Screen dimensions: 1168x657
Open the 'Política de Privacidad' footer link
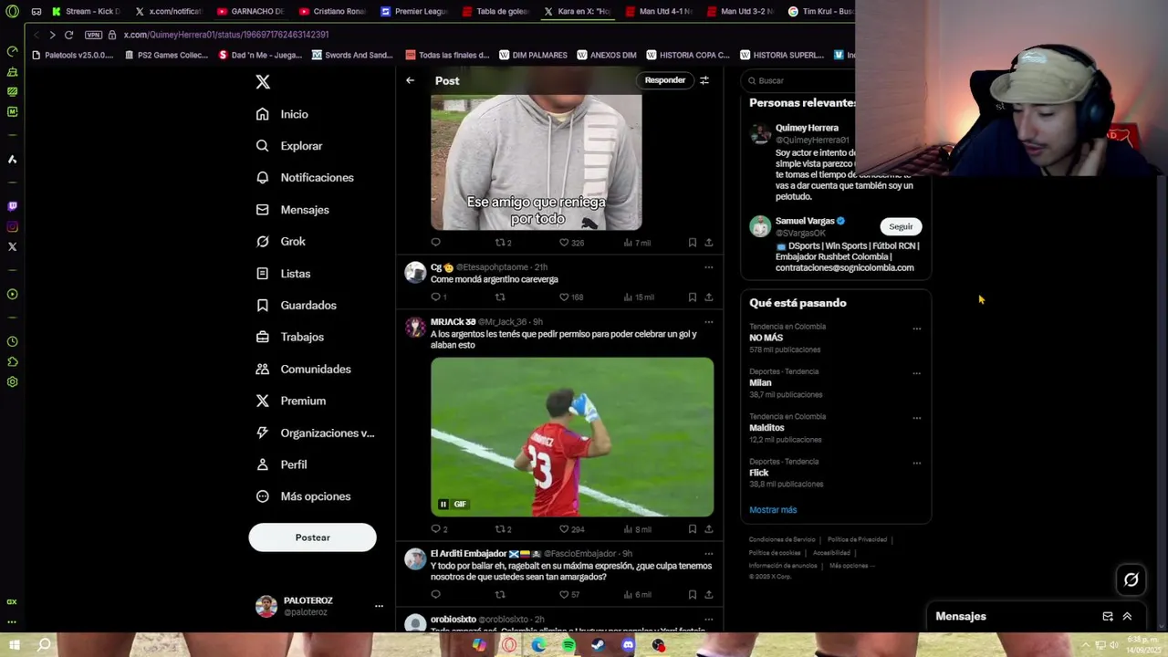pos(857,539)
